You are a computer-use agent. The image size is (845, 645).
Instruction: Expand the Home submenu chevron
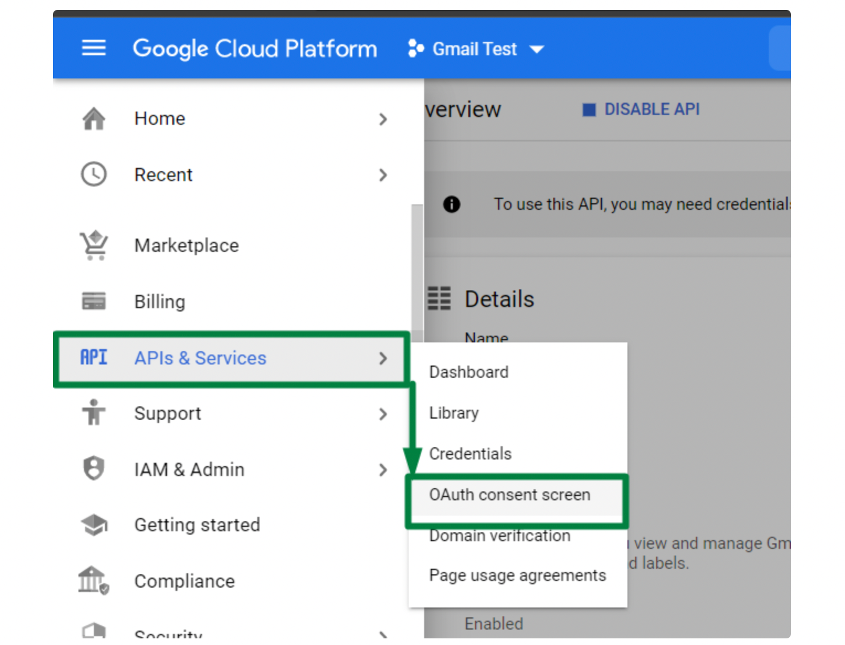[x=383, y=119]
